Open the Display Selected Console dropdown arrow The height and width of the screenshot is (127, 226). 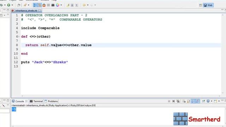[212, 101]
